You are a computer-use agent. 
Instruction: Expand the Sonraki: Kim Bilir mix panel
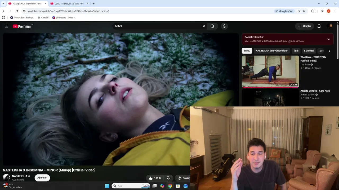(329, 39)
